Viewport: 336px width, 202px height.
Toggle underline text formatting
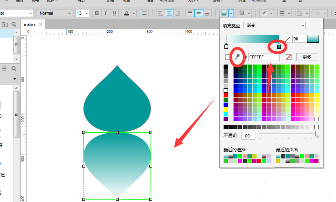tap(114, 13)
